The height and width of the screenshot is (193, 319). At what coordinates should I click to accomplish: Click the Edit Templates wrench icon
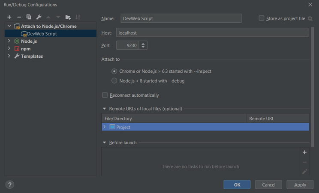(39, 17)
